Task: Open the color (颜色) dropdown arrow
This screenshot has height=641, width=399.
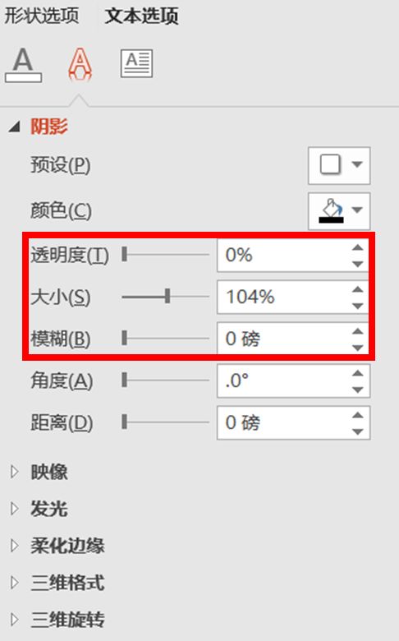Action: click(x=357, y=210)
